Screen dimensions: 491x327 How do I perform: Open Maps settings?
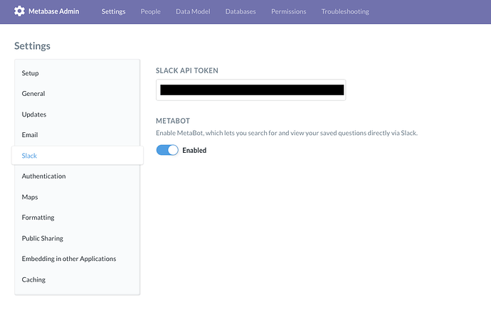[x=78, y=197]
